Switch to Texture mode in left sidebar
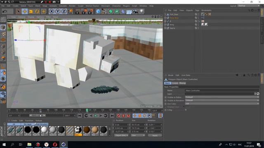Screen dimensions: 264x148 point(3,34)
